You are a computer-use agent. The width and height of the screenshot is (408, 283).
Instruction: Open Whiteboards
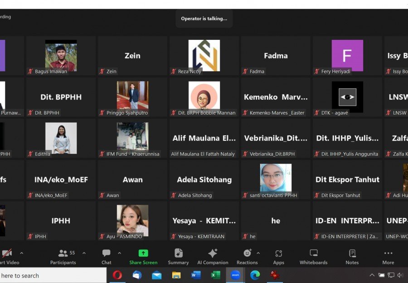click(313, 256)
